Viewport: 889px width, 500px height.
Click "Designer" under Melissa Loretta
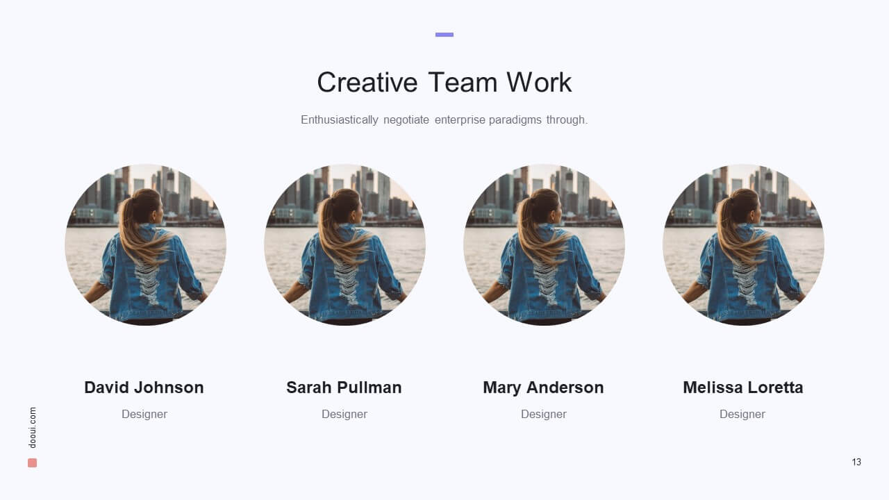(742, 414)
